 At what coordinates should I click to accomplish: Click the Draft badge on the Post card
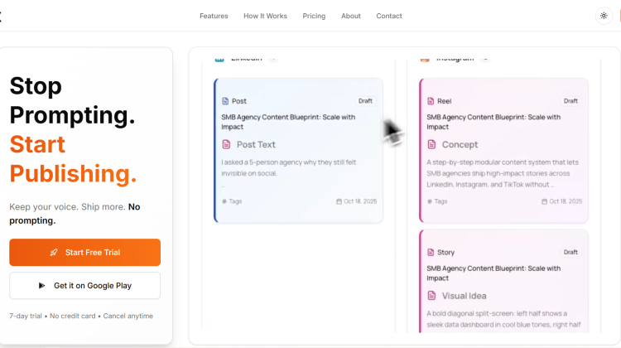click(365, 101)
